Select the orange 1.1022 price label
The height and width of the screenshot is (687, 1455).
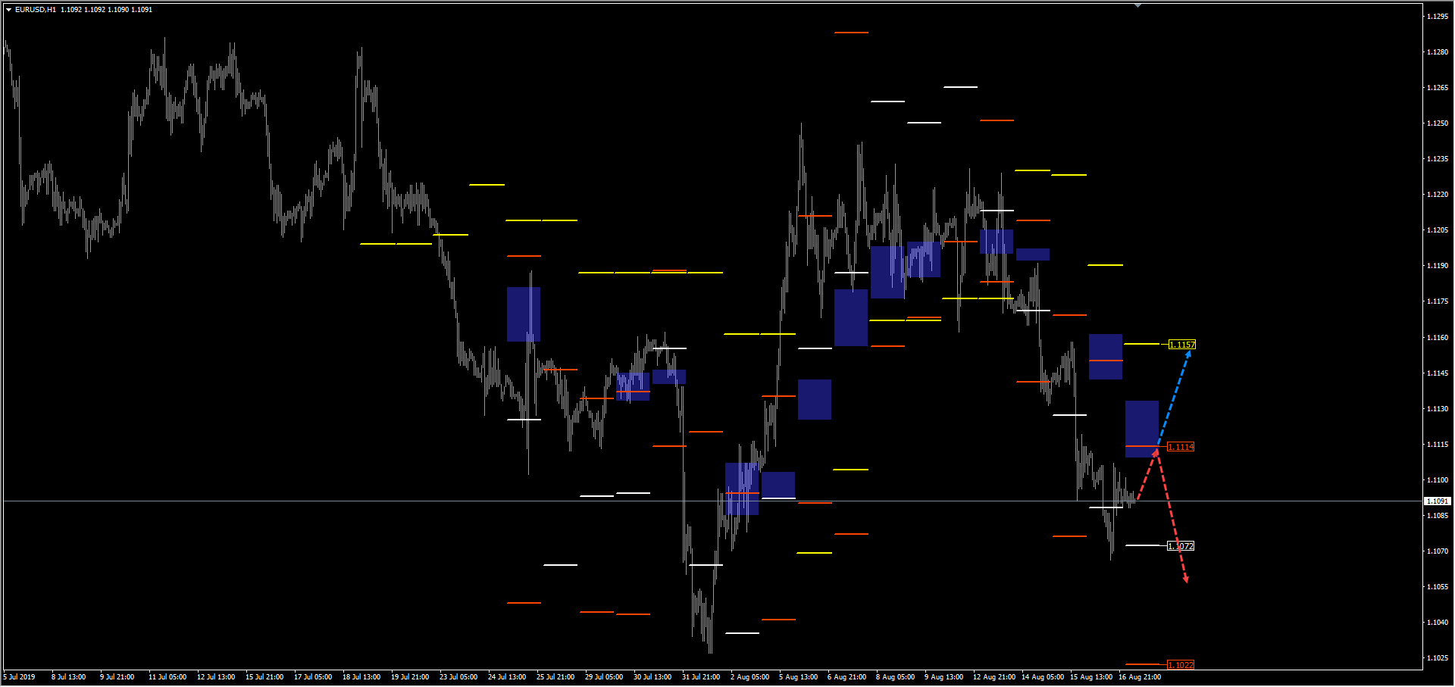click(1180, 665)
